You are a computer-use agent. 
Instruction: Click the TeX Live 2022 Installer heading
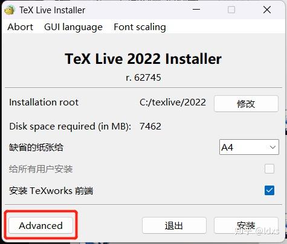click(x=143, y=59)
